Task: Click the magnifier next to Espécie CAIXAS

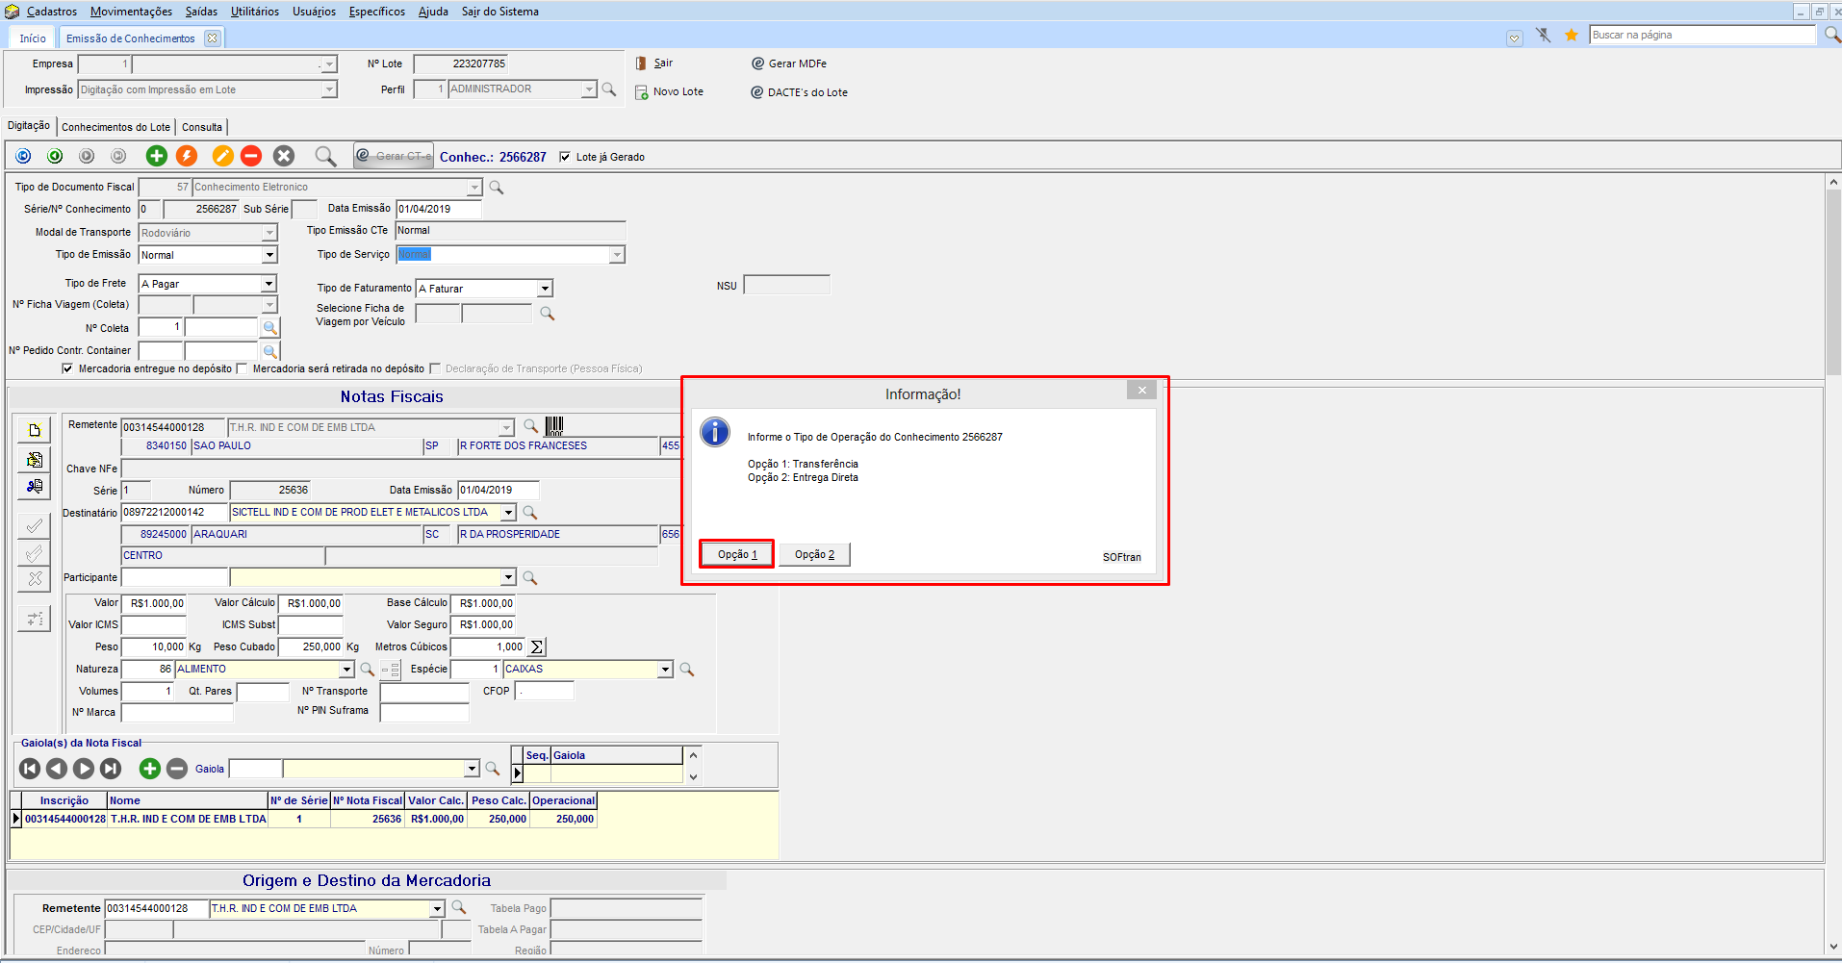Action: coord(687,670)
